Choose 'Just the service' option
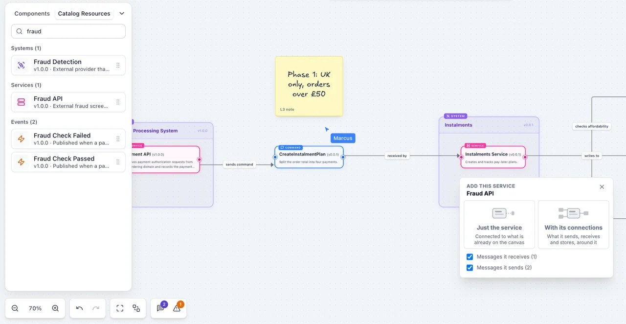The height and width of the screenshot is (324, 626). (x=499, y=225)
